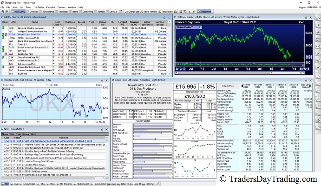321x186 pixels.
Task: Select the Vodafone Group PLC row
Action: click(85, 60)
